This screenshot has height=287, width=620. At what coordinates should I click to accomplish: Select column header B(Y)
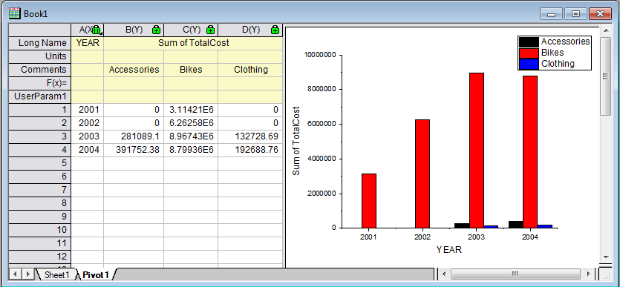click(x=134, y=30)
